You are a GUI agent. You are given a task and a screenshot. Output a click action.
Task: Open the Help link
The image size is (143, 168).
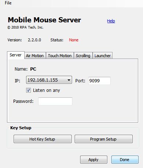coord(111,21)
